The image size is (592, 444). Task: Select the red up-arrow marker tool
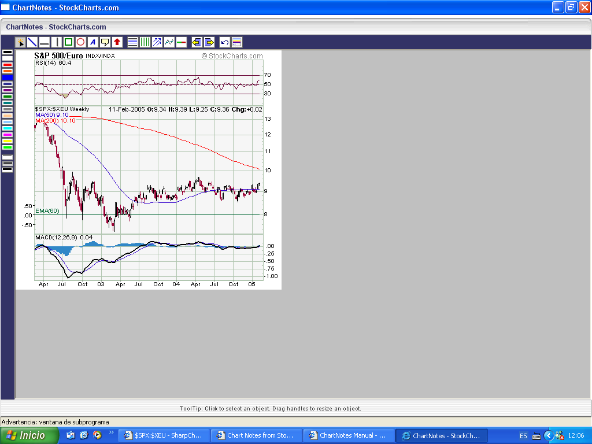click(117, 42)
